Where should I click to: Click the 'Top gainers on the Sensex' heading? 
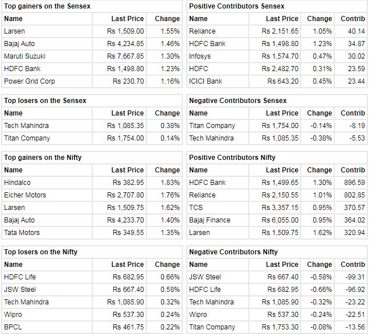point(47,6)
